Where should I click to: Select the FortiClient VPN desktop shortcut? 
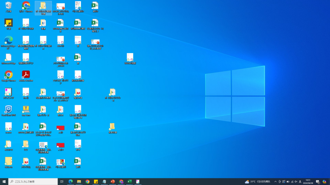[x=8, y=110]
